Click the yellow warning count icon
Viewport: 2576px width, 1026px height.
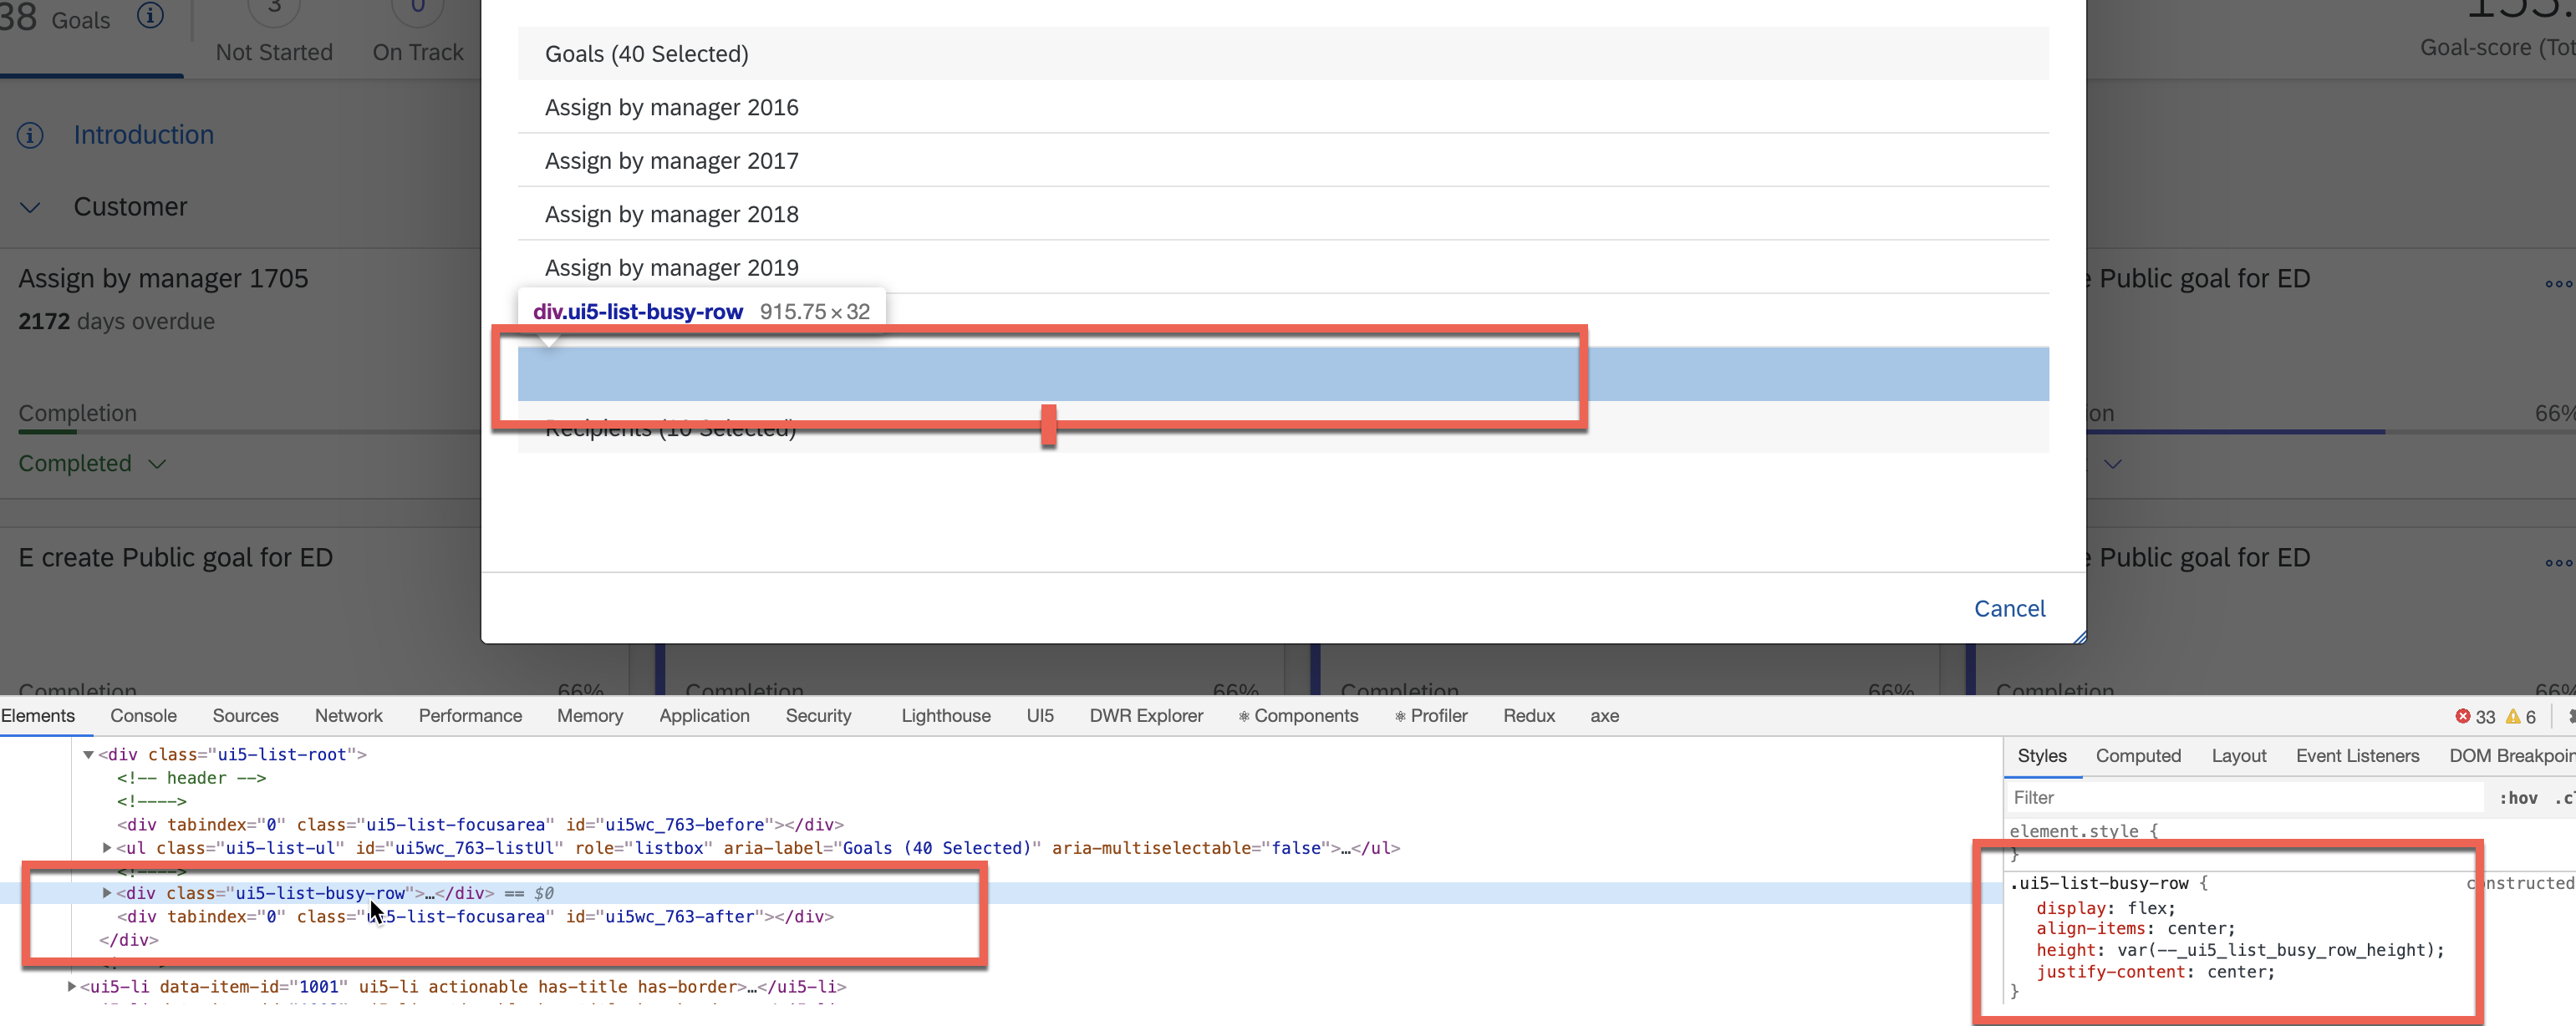2512,716
